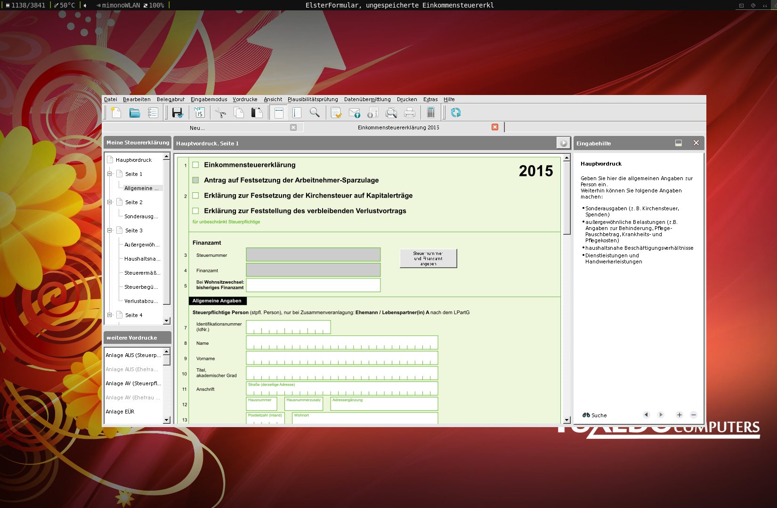Open the Datei menu

point(111,99)
